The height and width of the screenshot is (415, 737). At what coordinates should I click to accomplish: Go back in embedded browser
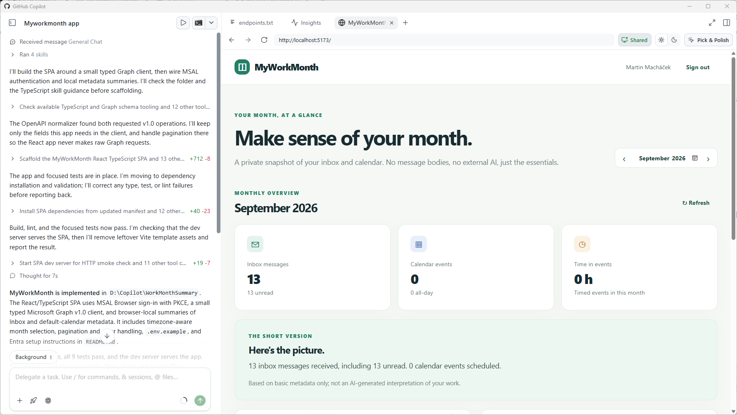pyautogui.click(x=232, y=40)
